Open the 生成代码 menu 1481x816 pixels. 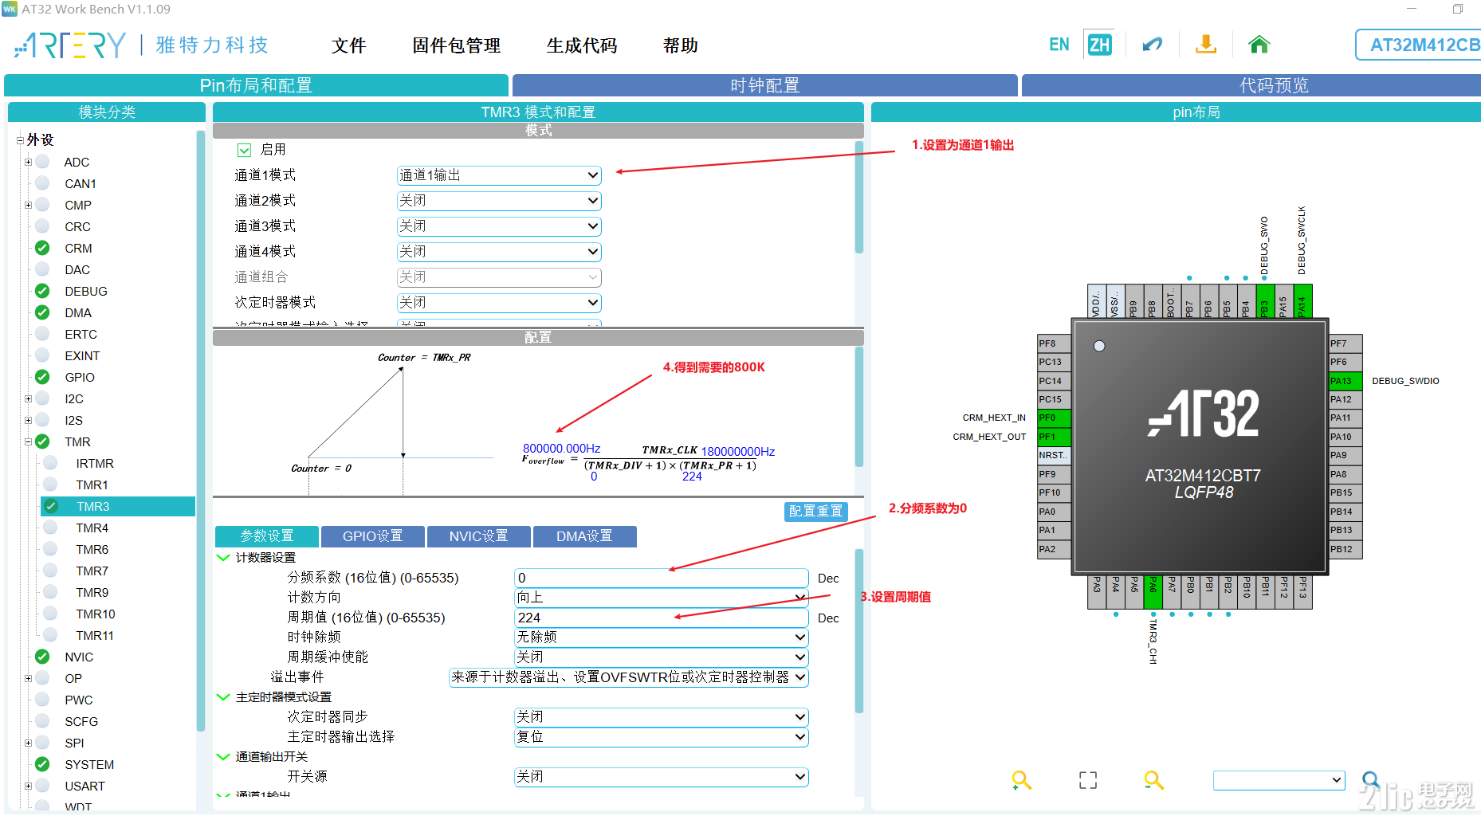click(582, 45)
